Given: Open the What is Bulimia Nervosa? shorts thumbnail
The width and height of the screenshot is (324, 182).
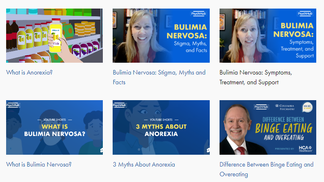Looking at the screenshot, I should pyautogui.click(x=54, y=127).
